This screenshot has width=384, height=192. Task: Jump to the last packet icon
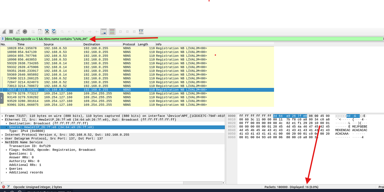[97, 32]
